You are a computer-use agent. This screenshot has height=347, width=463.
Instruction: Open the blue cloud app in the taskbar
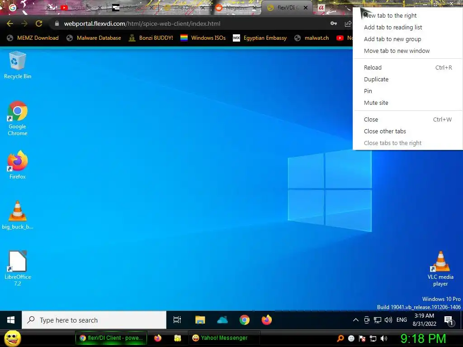click(222, 320)
